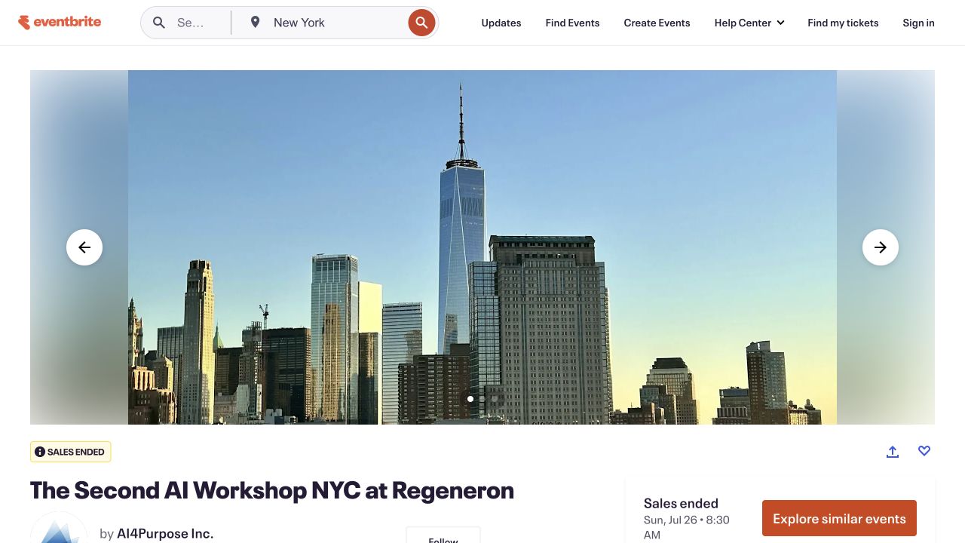Click the NYC skyline event image
This screenshot has width=965, height=543.
[482, 247]
